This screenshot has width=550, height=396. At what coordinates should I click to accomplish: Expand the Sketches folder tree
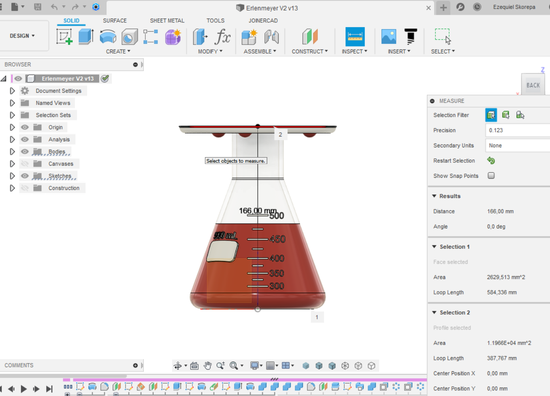point(12,176)
